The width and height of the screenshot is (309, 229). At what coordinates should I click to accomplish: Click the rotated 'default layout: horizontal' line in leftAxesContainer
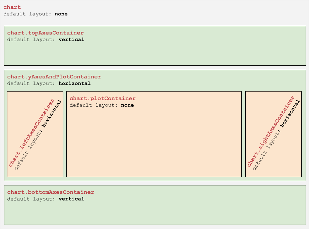click(x=38, y=135)
